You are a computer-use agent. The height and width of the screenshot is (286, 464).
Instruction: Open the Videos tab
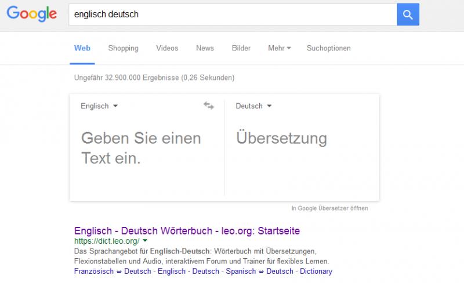pos(167,48)
